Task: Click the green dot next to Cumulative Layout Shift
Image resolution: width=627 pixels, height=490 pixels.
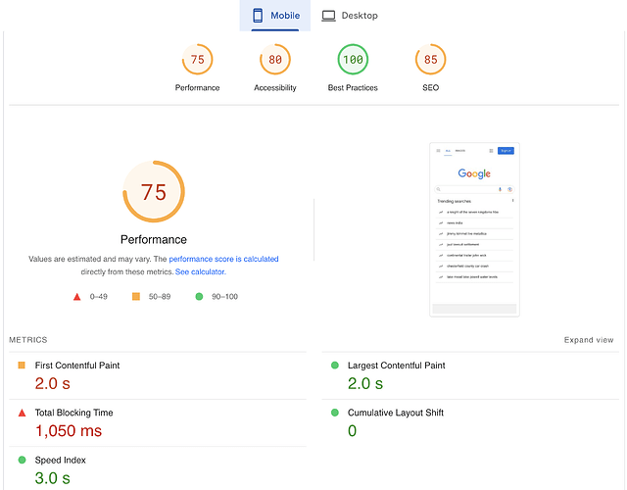Action: (x=335, y=413)
